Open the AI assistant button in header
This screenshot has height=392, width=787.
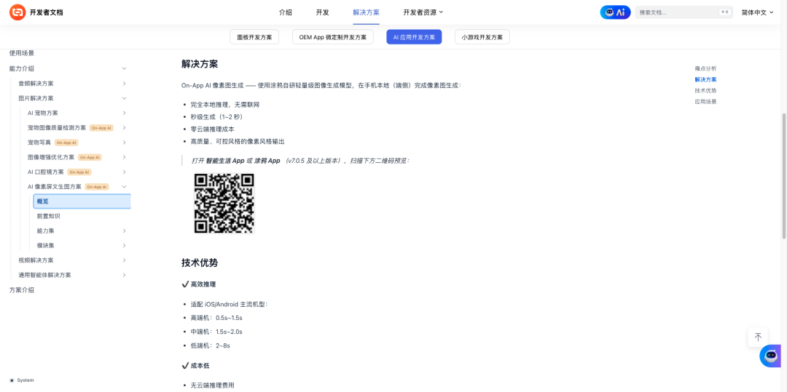point(615,12)
